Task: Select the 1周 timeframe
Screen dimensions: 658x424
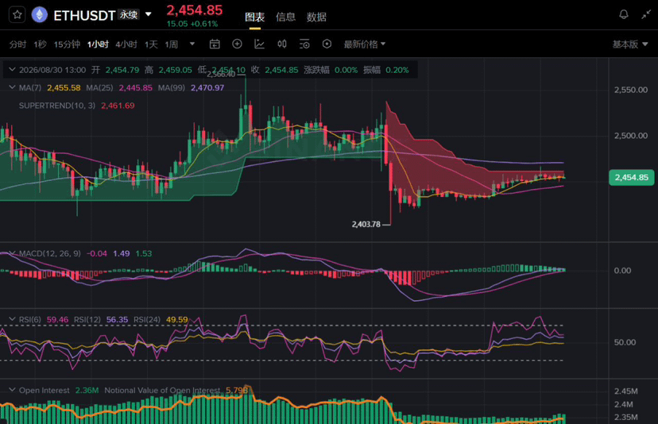Action: coord(171,44)
